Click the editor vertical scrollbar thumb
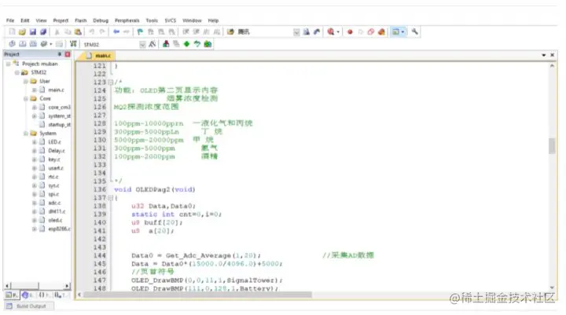 click(x=552, y=146)
